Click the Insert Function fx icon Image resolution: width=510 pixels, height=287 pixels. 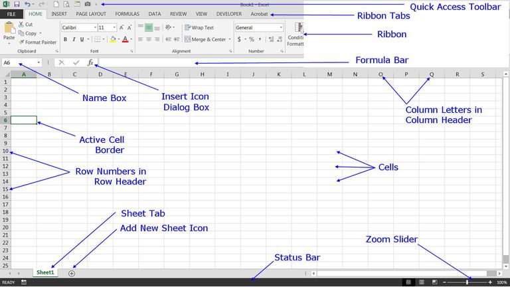(x=90, y=62)
